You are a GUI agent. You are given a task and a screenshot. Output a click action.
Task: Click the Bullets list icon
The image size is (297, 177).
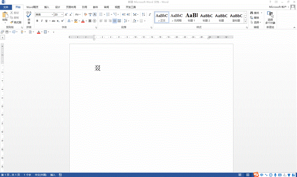(101, 14)
